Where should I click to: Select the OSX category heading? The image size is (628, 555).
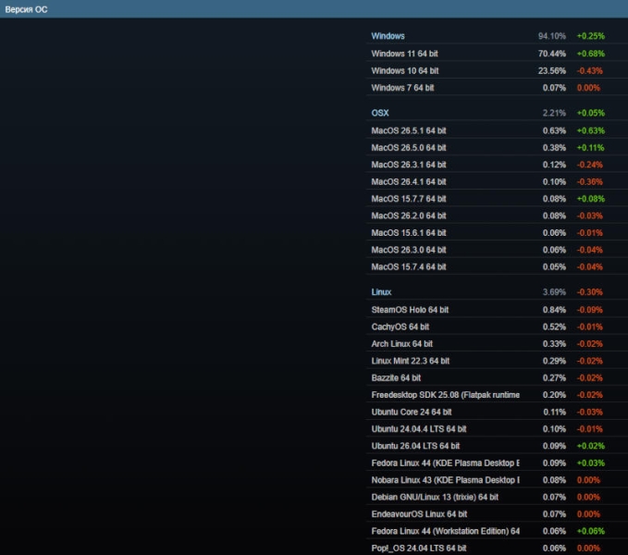click(x=380, y=113)
